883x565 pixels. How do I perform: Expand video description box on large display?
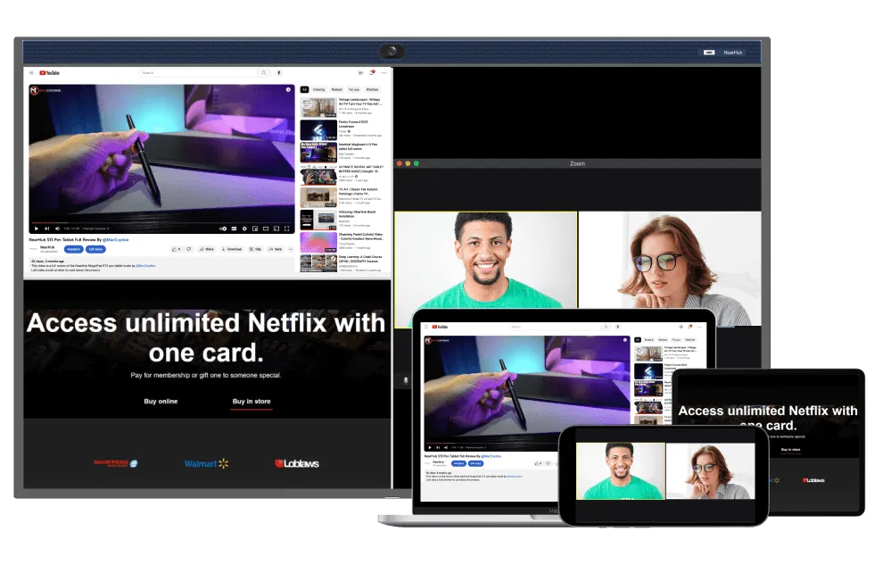coord(161,265)
